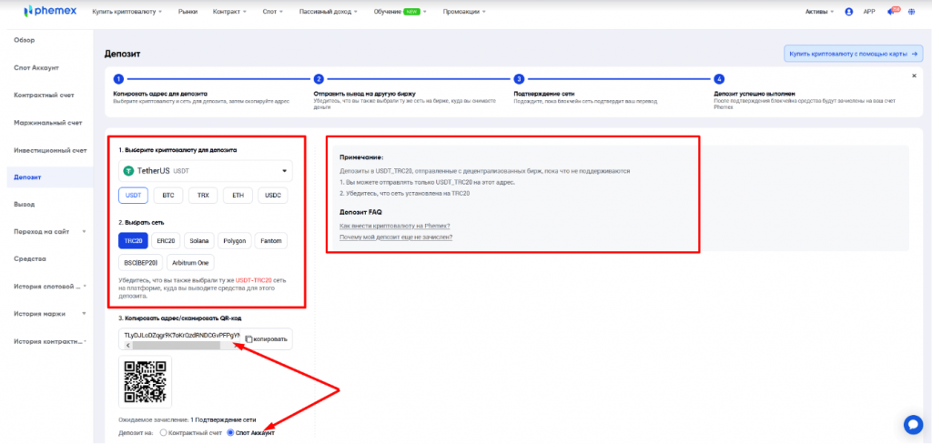Click the deposit address text field
The image size is (932, 444).
tap(183, 335)
